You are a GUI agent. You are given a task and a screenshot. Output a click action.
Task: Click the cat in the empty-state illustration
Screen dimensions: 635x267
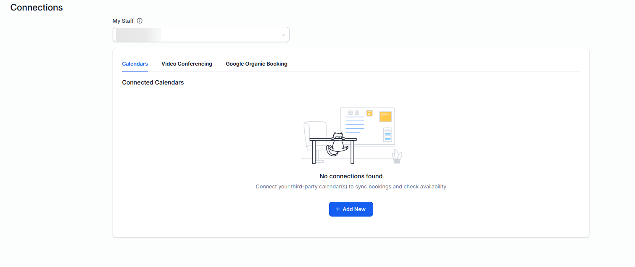337,143
